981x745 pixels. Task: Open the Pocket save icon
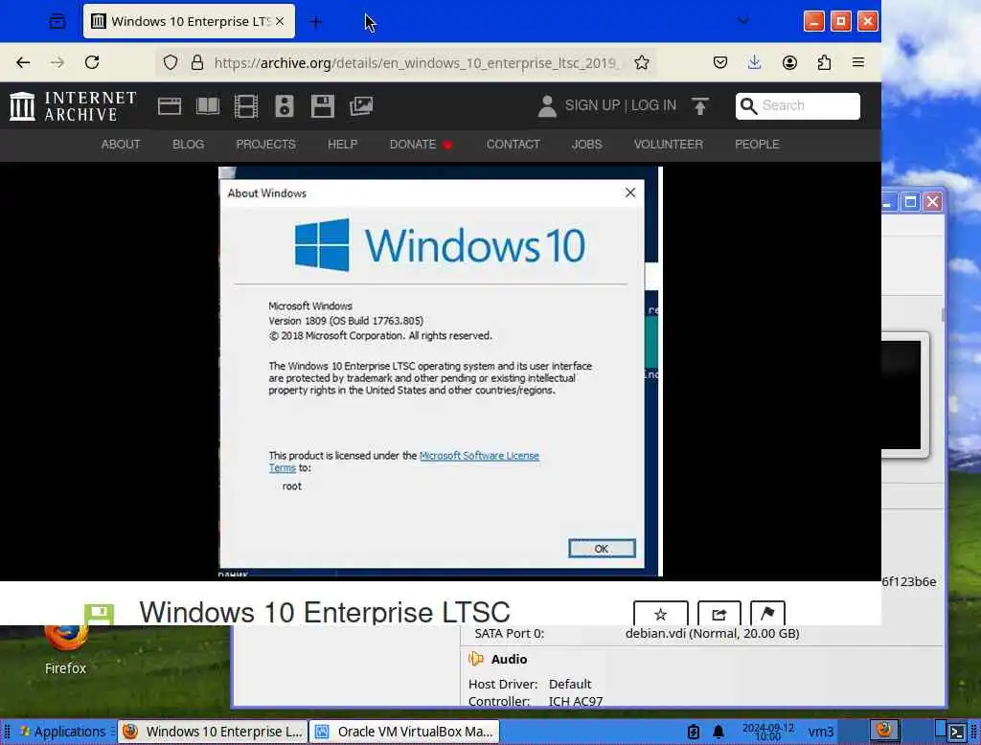pos(720,62)
